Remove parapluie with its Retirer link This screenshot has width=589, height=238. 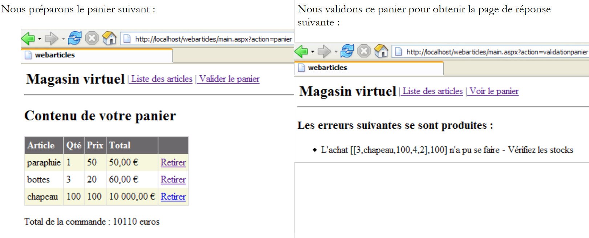[173, 162]
